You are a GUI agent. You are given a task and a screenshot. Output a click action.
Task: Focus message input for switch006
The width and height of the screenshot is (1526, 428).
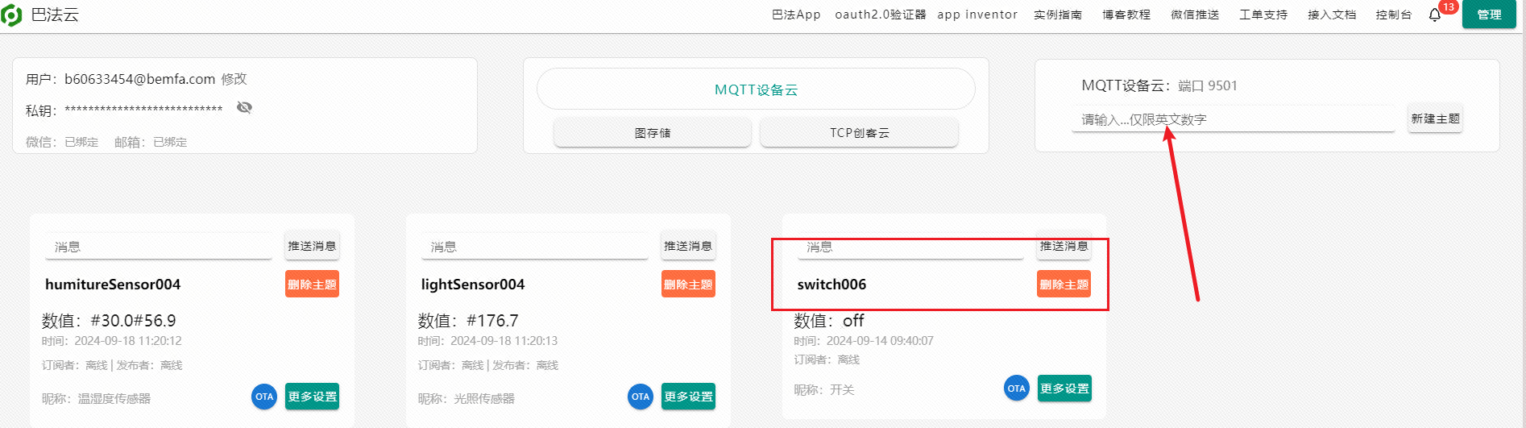(x=911, y=247)
